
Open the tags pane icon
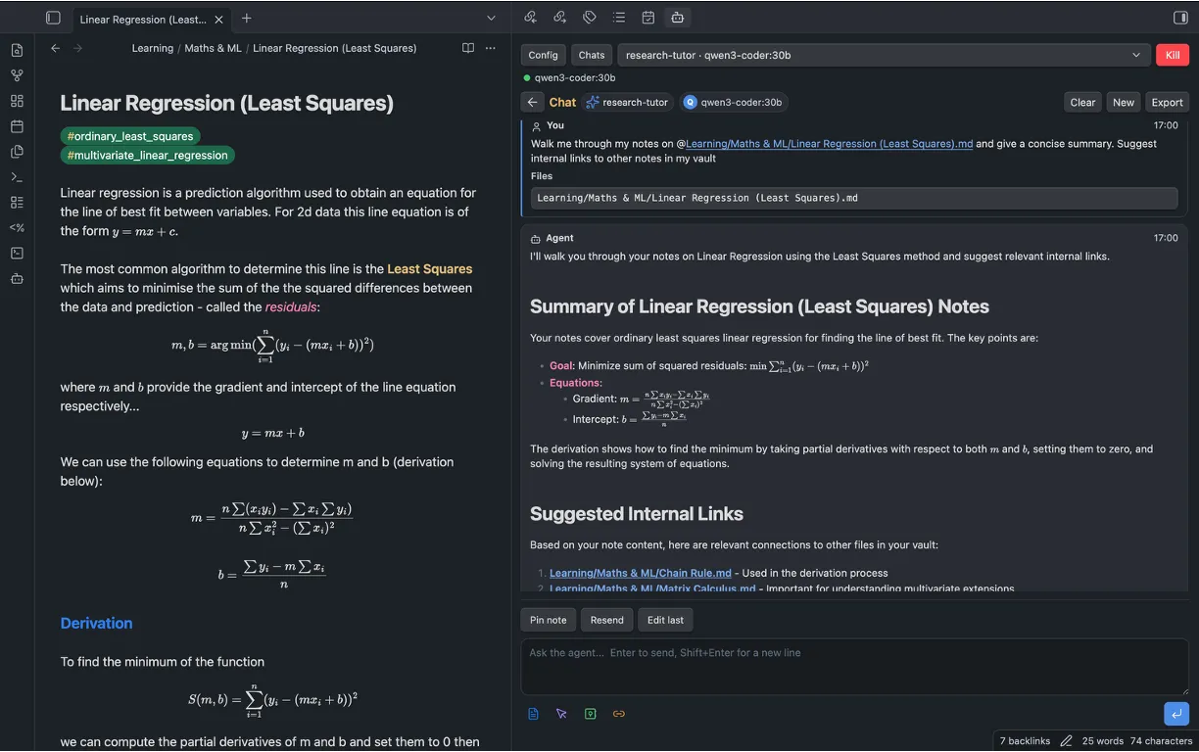[x=590, y=17]
